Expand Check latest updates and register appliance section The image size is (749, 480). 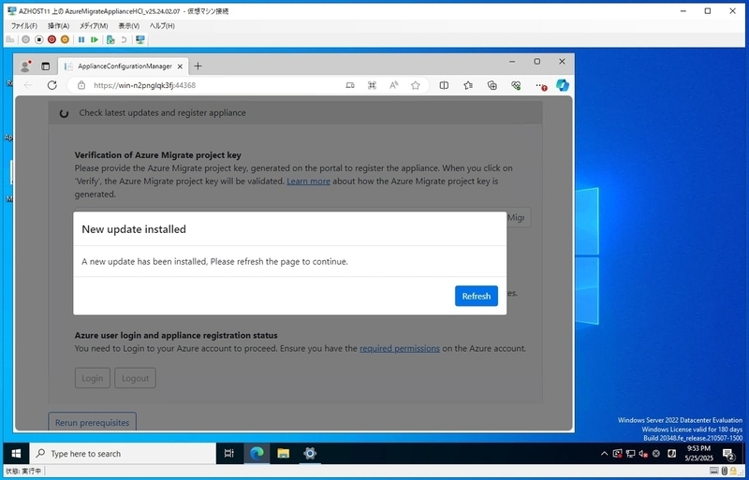pyautogui.click(x=295, y=112)
